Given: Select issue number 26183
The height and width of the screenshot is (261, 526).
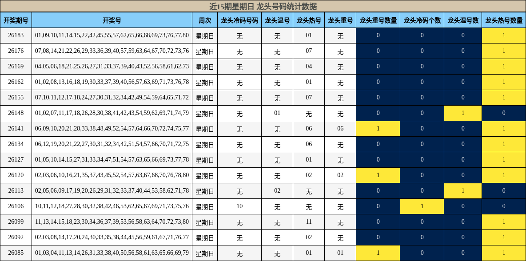Looking at the screenshot, I should coord(16,36).
